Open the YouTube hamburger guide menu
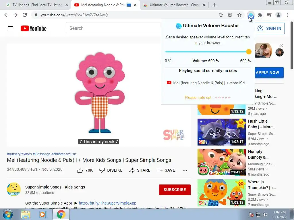This screenshot has width=294, height=220. tap(10, 28)
